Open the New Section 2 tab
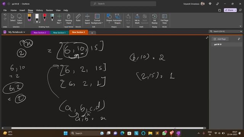The image size is (244, 137). pos(40,33)
